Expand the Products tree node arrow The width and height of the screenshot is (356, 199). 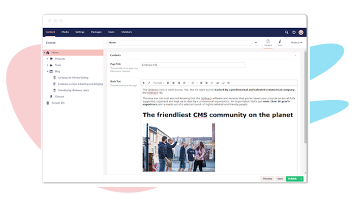(x=48, y=59)
